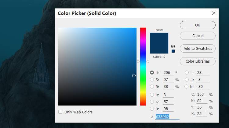Select the S saturation radio button

pos(152,80)
